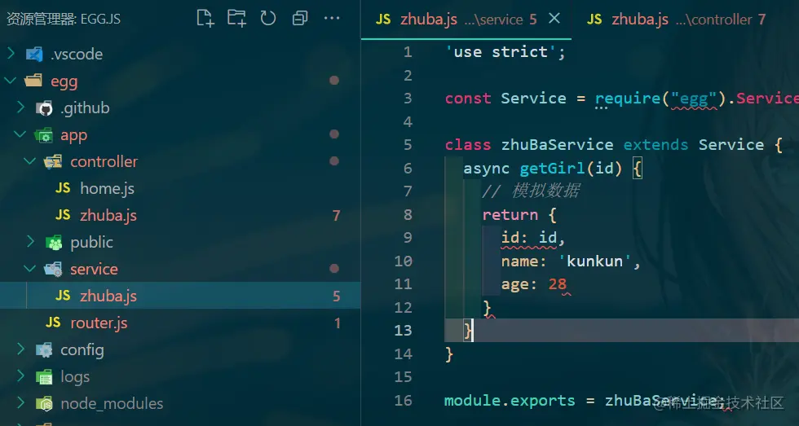The height and width of the screenshot is (426, 799).
Task: Click the egg folder icon
Action: pos(34,81)
